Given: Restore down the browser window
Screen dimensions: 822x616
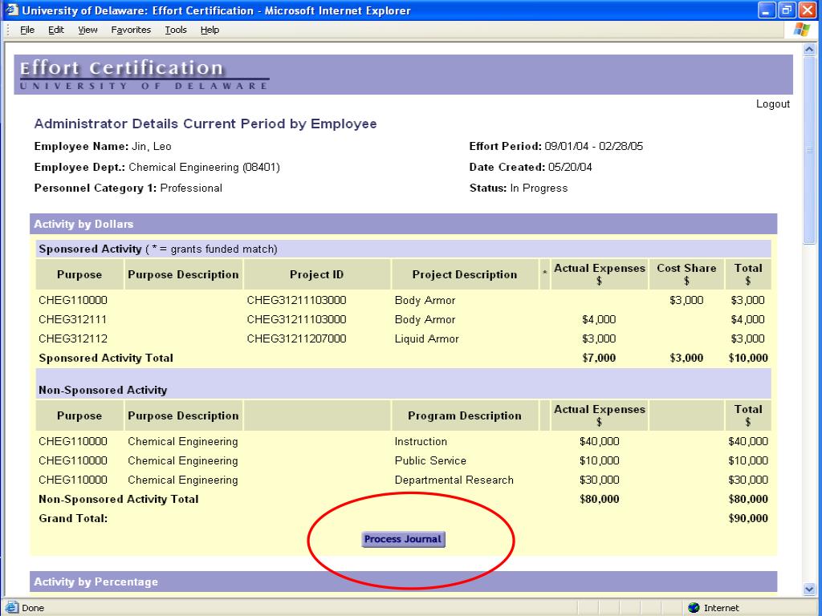Looking at the screenshot, I should (x=787, y=10).
